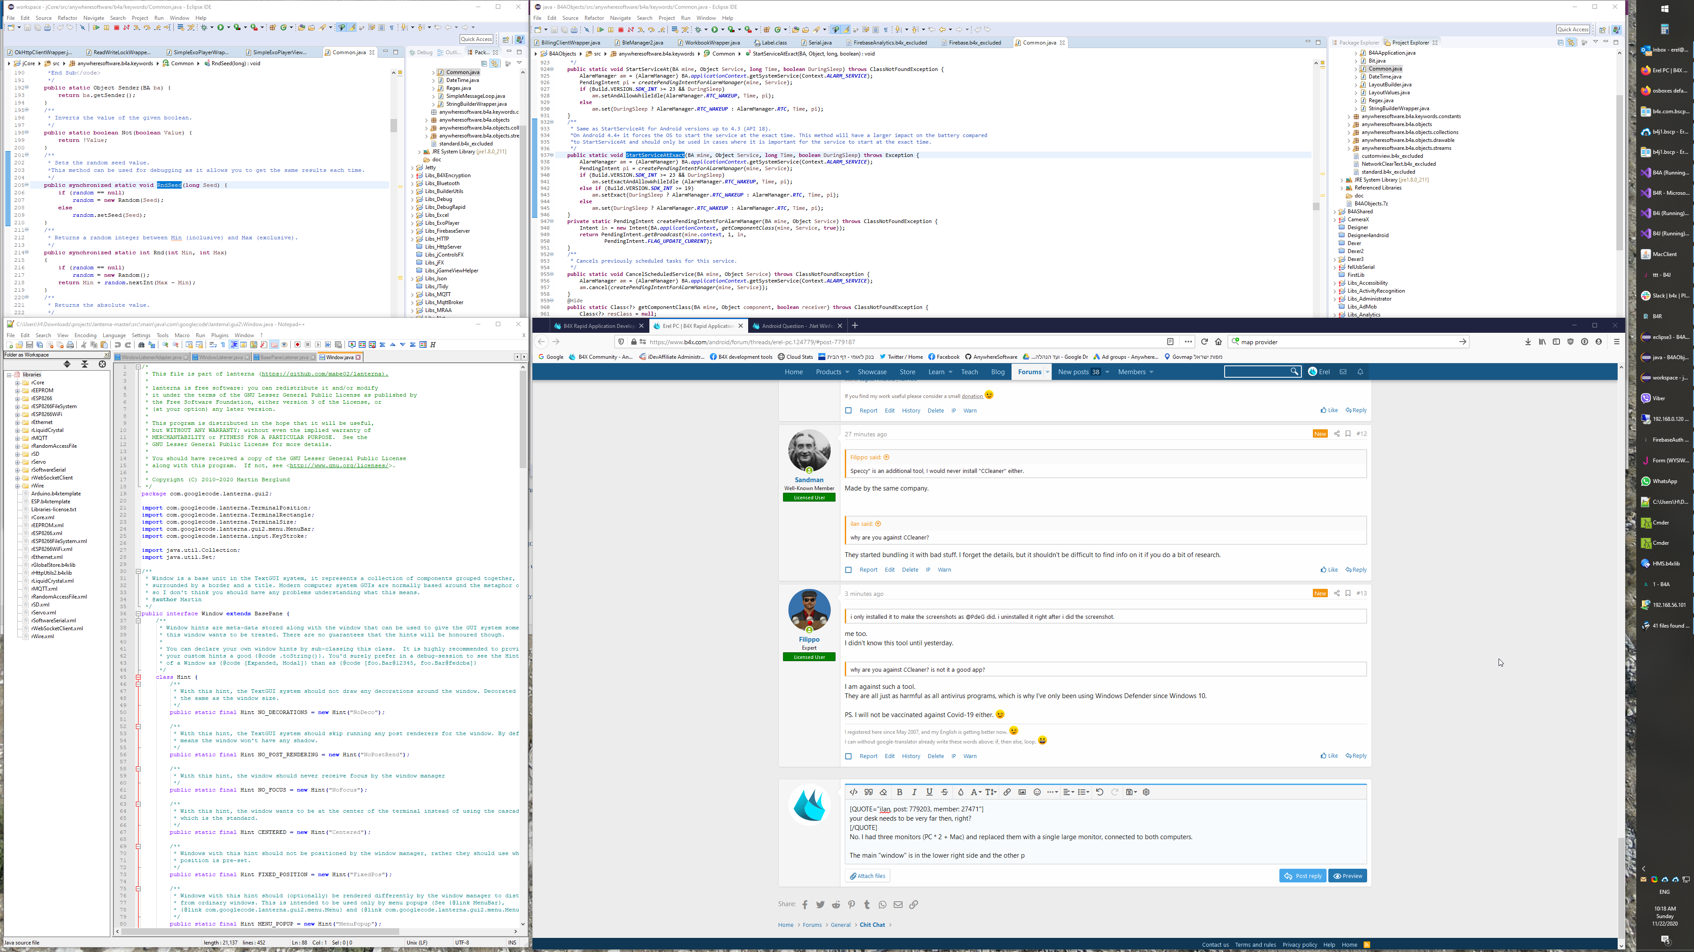The height and width of the screenshot is (952, 1694).
Task: Click the Attach files button
Action: (867, 876)
